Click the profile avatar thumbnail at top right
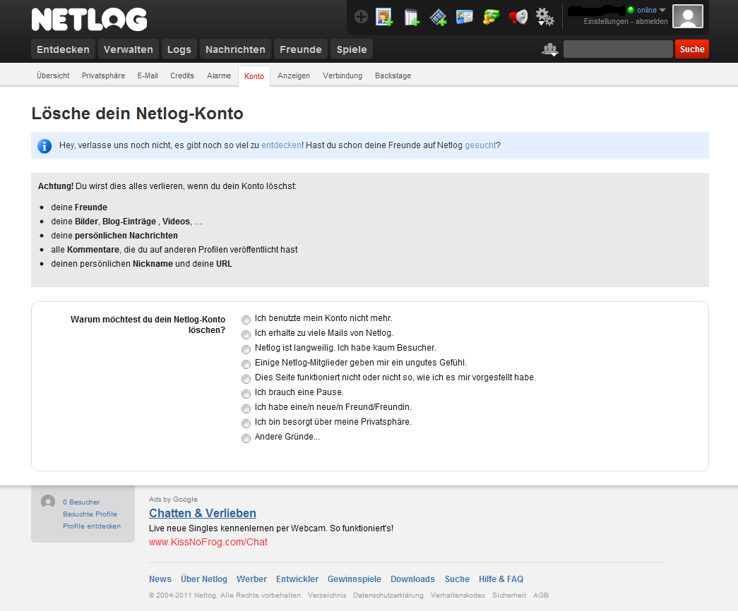 pos(688,16)
